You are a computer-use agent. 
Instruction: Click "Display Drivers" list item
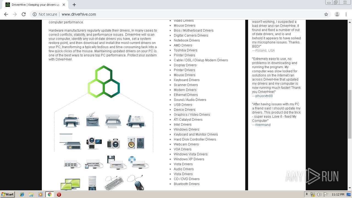[x=185, y=65]
